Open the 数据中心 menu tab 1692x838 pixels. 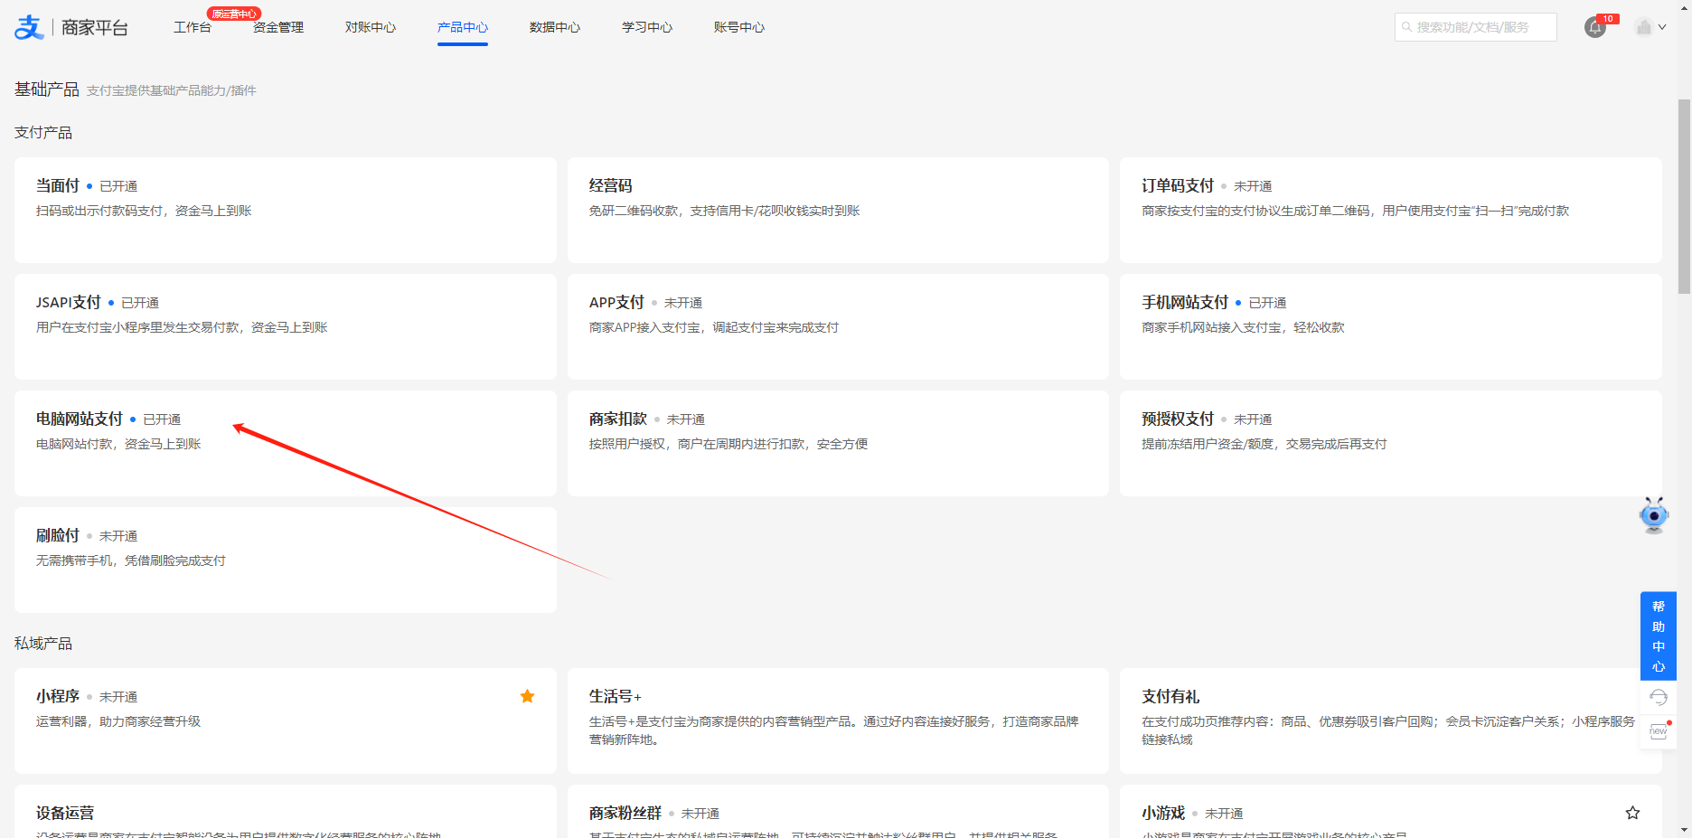click(x=555, y=27)
